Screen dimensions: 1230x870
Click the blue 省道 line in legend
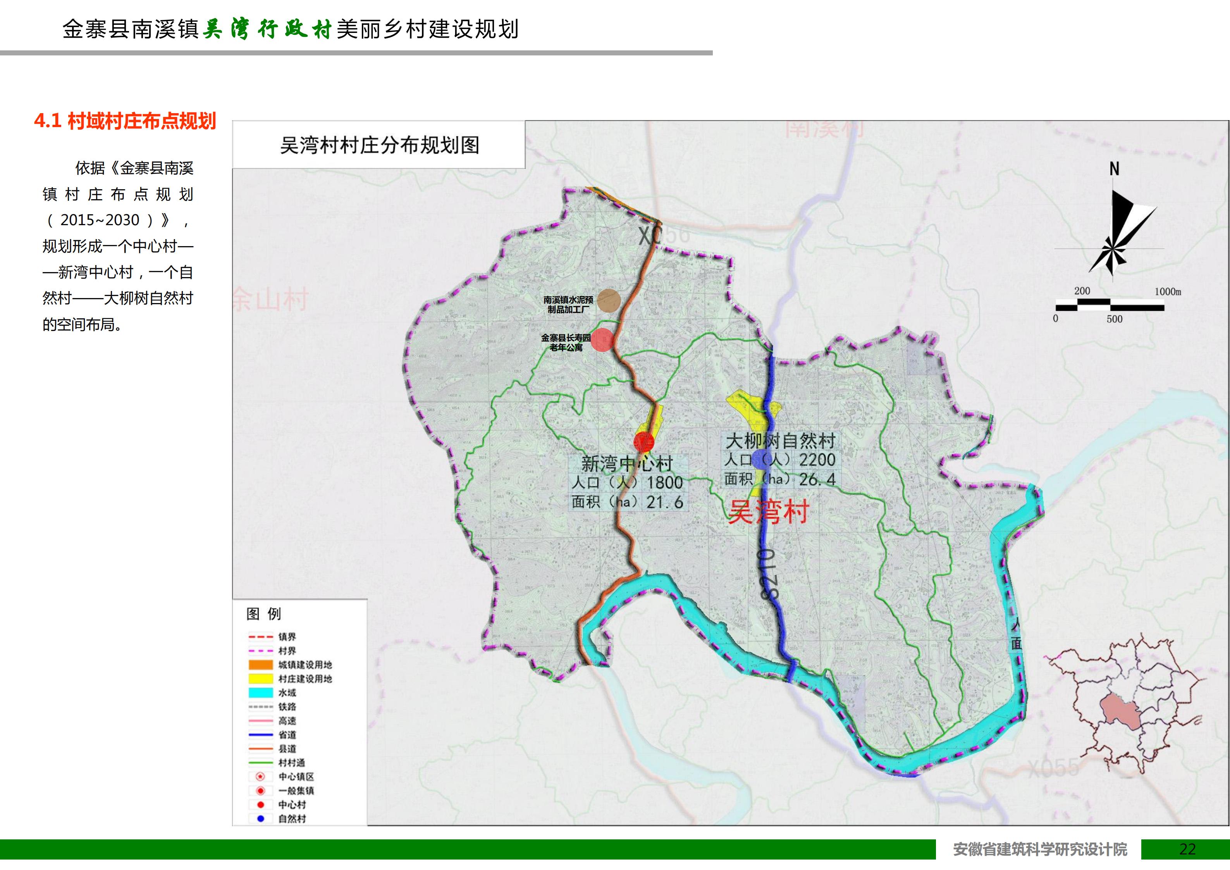tap(260, 734)
